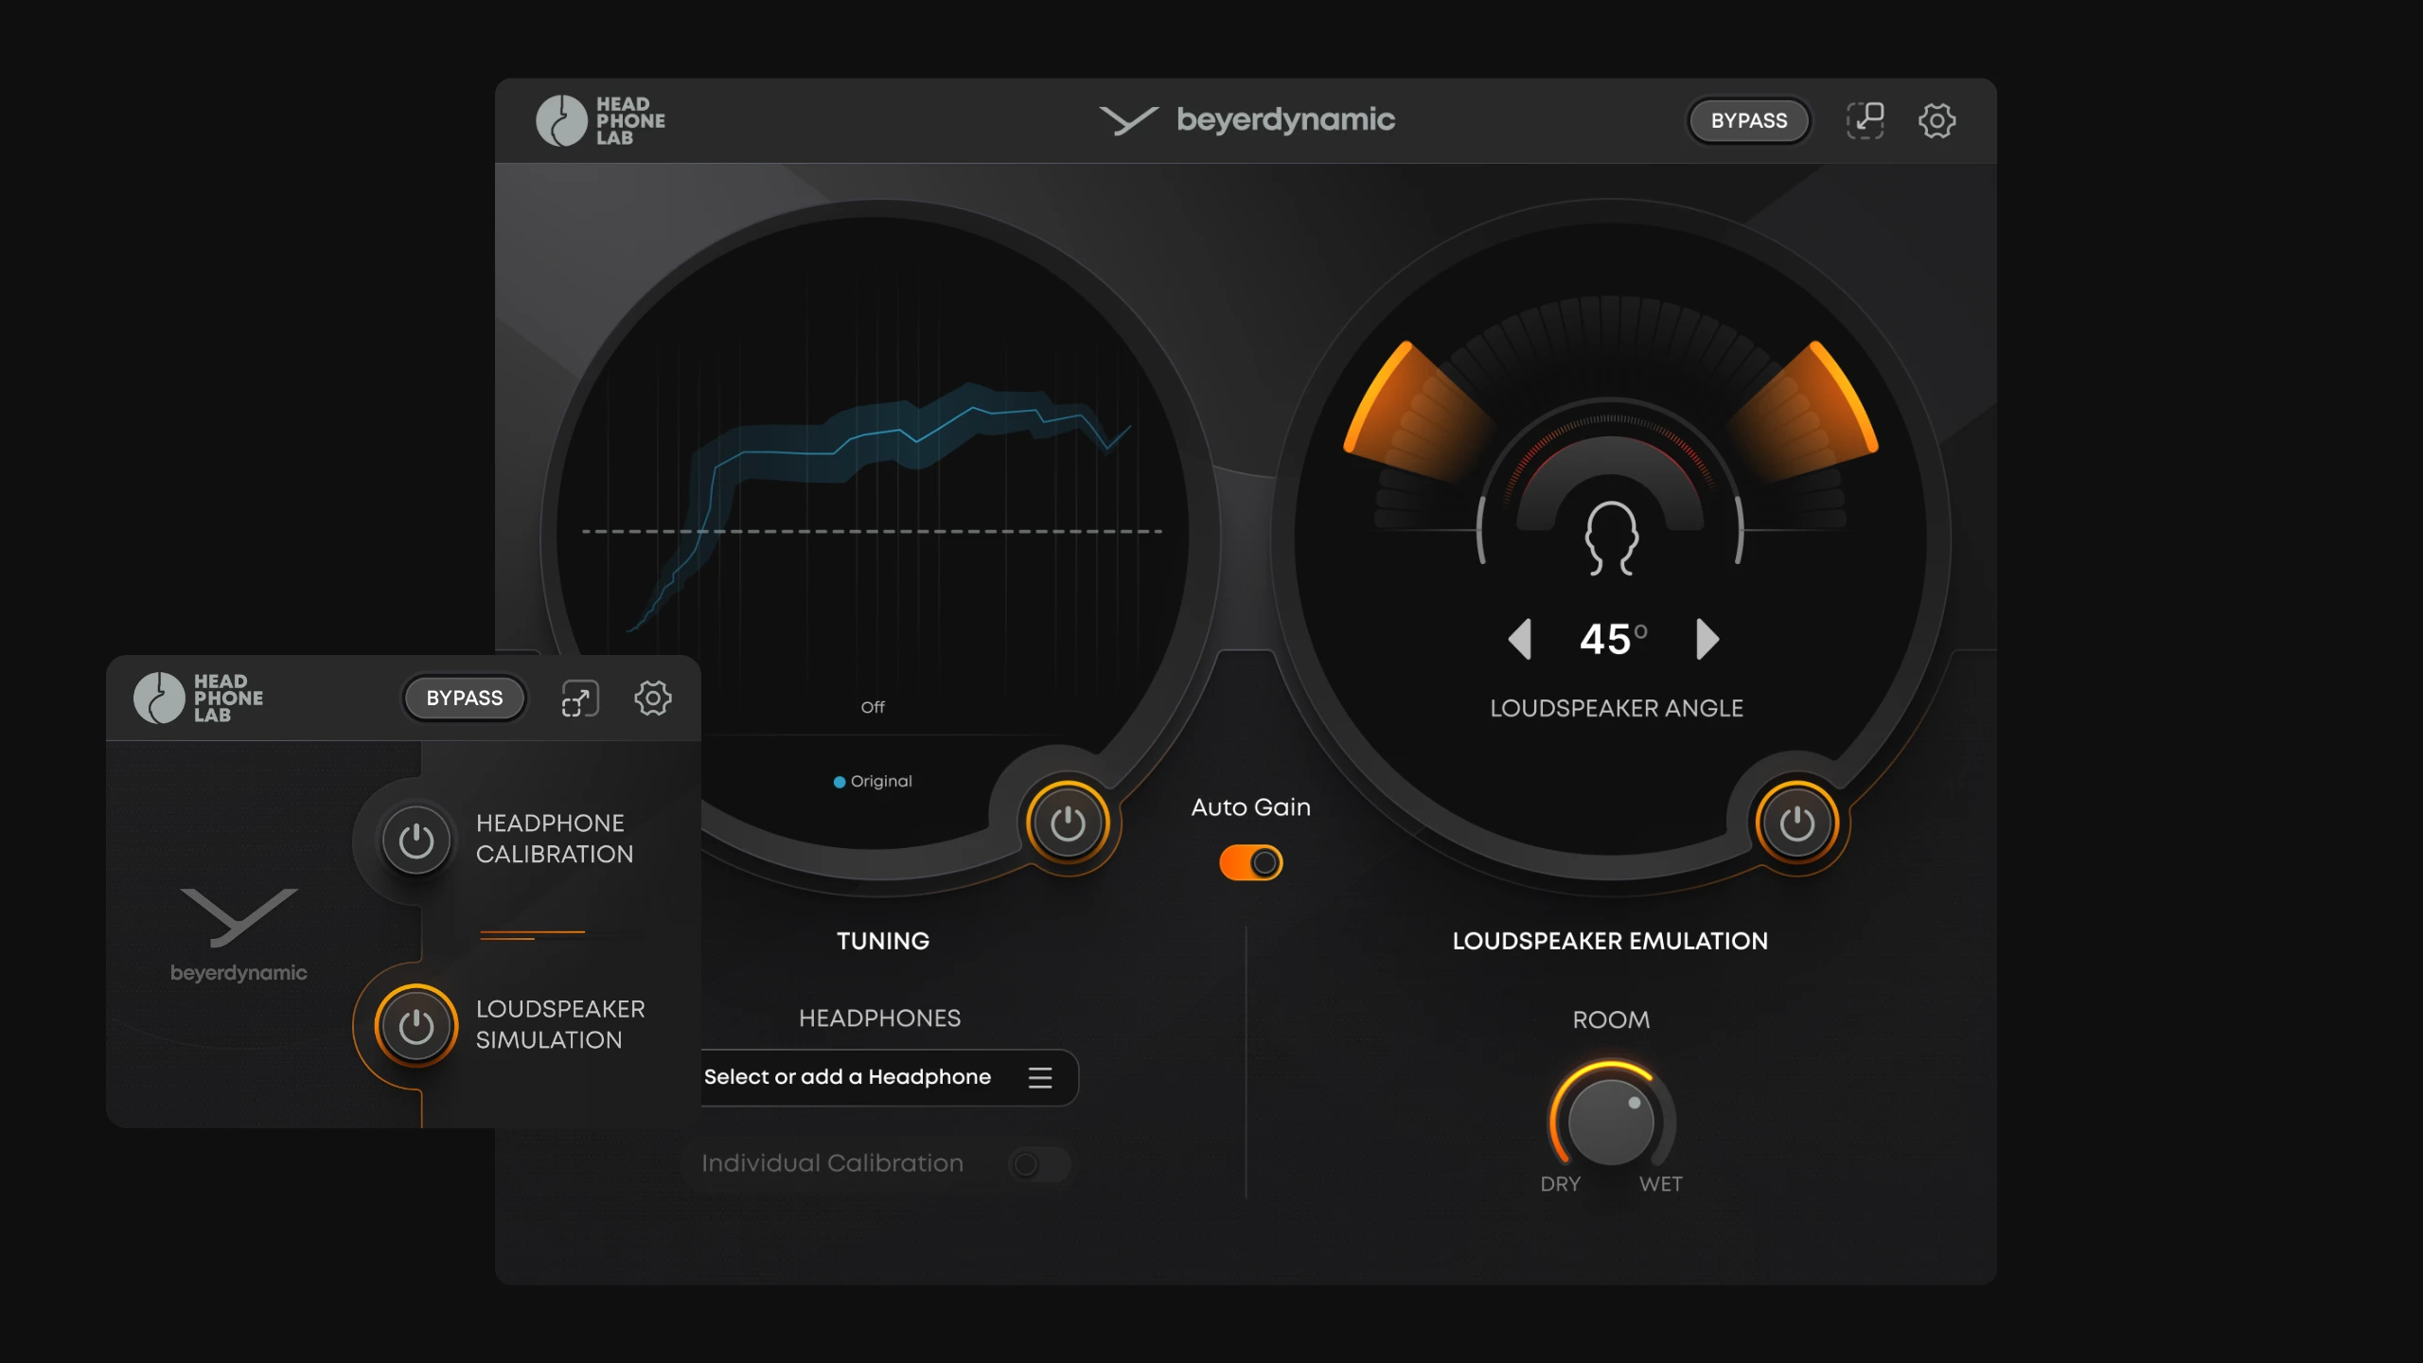Image resolution: width=2423 pixels, height=1363 pixels.
Task: Click the beyerdynamic logo in the main window header
Action: (1247, 120)
